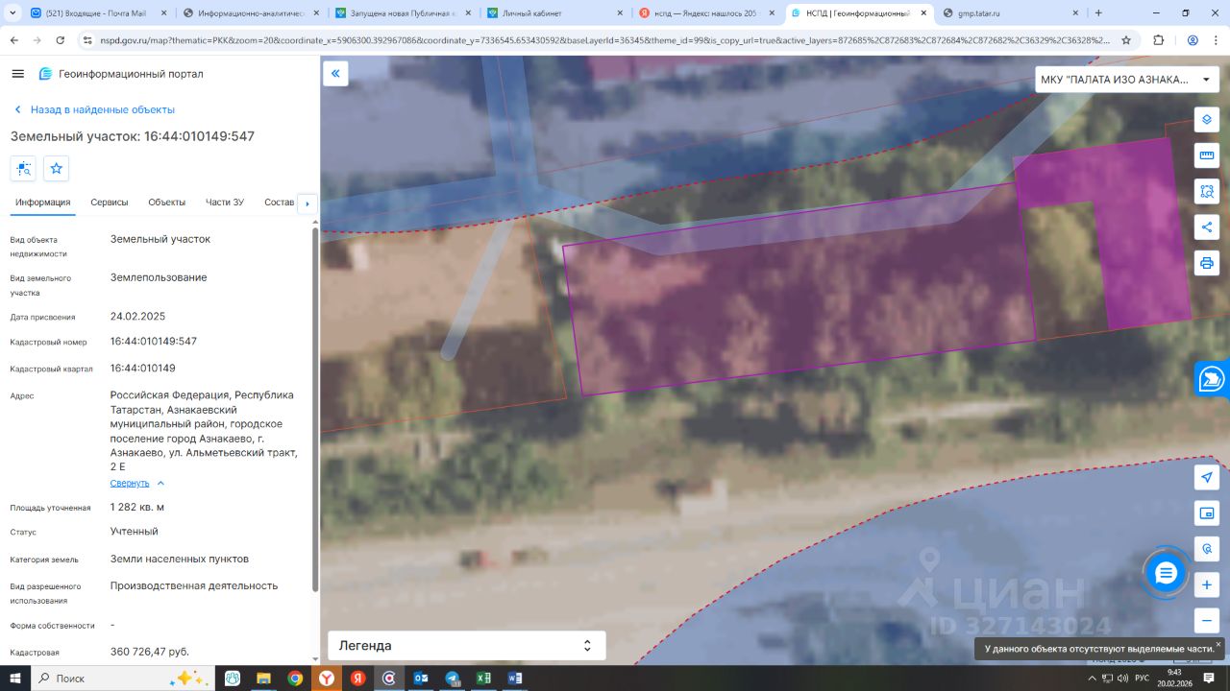Click the my location arrow button
The image size is (1230, 691).
(1207, 478)
